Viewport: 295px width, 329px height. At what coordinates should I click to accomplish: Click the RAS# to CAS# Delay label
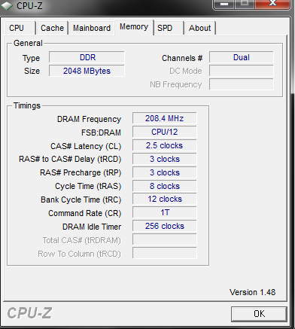[x=70, y=159]
